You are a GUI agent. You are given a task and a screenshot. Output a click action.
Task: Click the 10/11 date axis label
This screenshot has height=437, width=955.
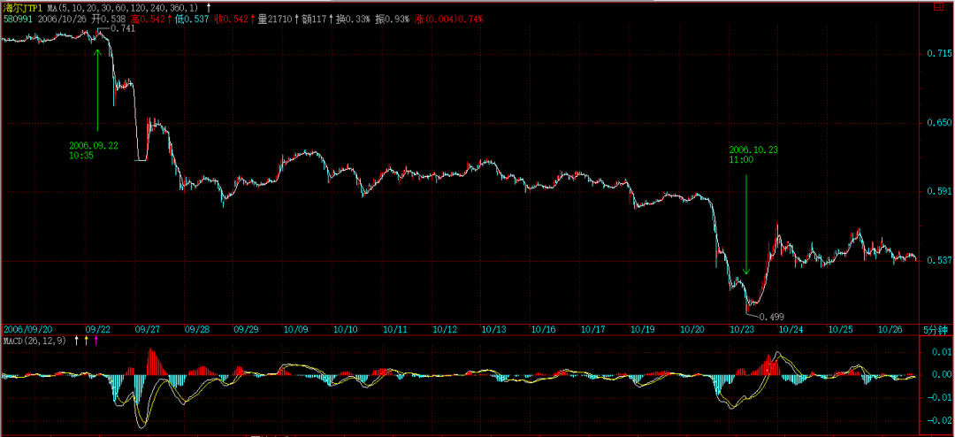click(x=395, y=329)
